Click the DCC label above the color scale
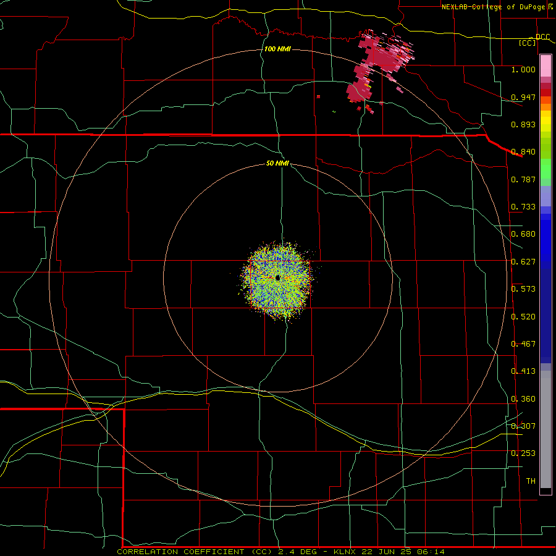This screenshot has width=556, height=556. pos(542,36)
